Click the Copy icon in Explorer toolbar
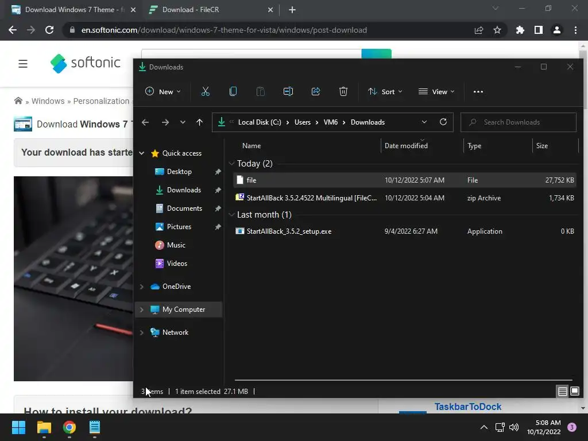Image resolution: width=588 pixels, height=441 pixels. [233, 91]
